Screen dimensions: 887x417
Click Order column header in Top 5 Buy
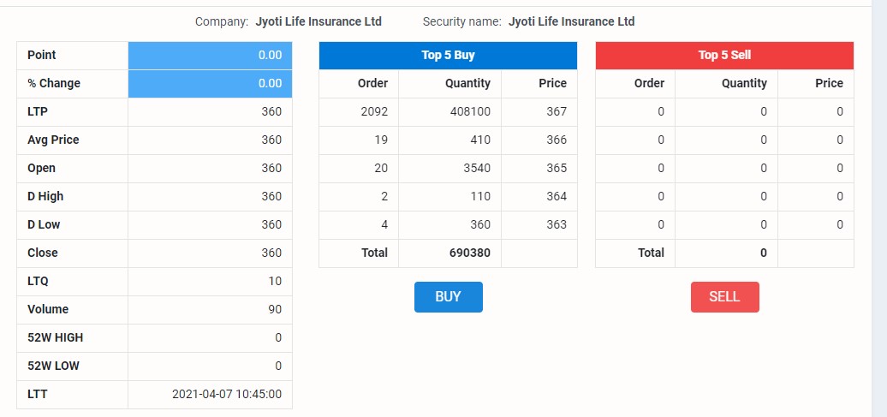click(372, 83)
